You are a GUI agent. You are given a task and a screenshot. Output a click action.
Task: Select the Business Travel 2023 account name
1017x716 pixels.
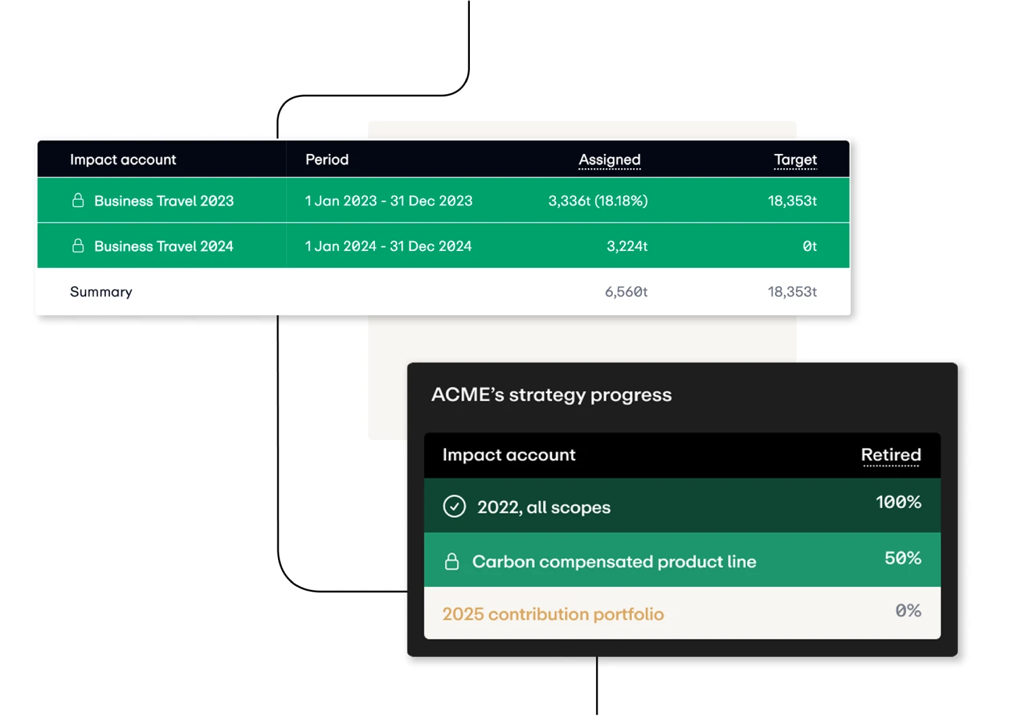click(x=164, y=201)
